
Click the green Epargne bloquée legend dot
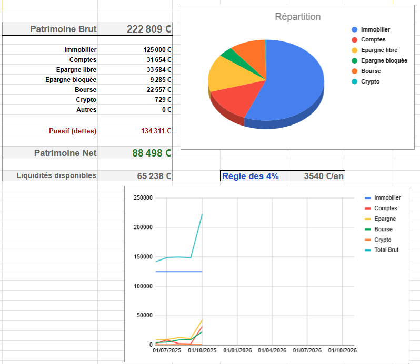point(354,60)
